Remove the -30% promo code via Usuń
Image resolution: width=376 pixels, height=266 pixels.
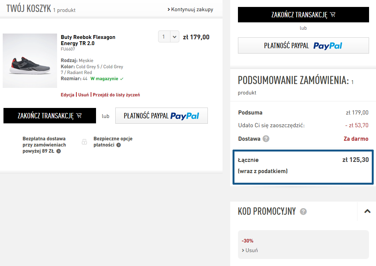coord(250,250)
